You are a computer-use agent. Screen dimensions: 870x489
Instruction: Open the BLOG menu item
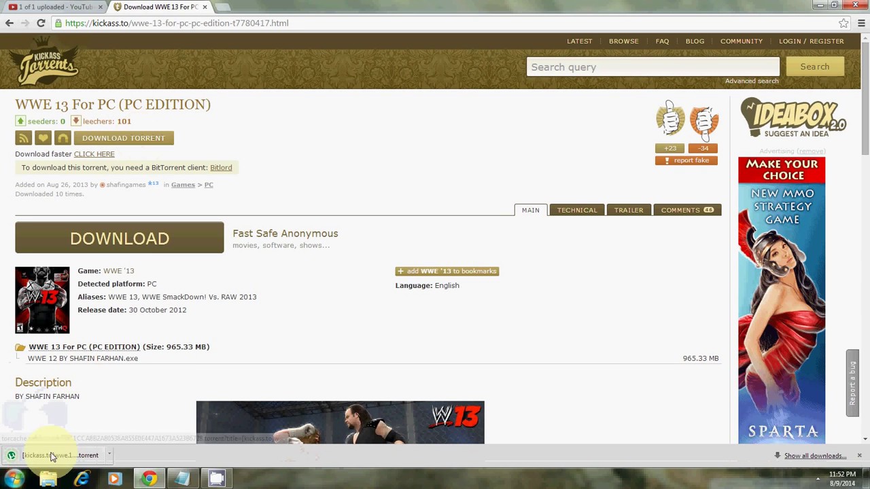coord(695,41)
